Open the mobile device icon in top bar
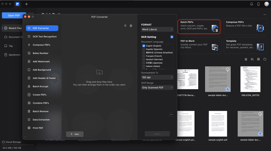Image resolution: width=271 pixels, height=151 pixels. pyautogui.click(x=258, y=4)
